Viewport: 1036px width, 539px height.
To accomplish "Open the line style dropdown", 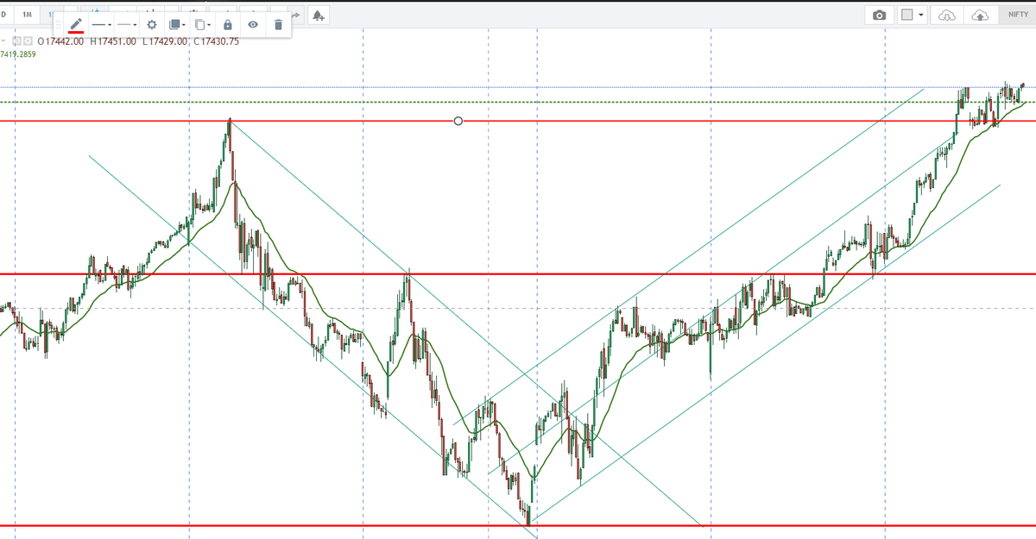I will [x=128, y=25].
